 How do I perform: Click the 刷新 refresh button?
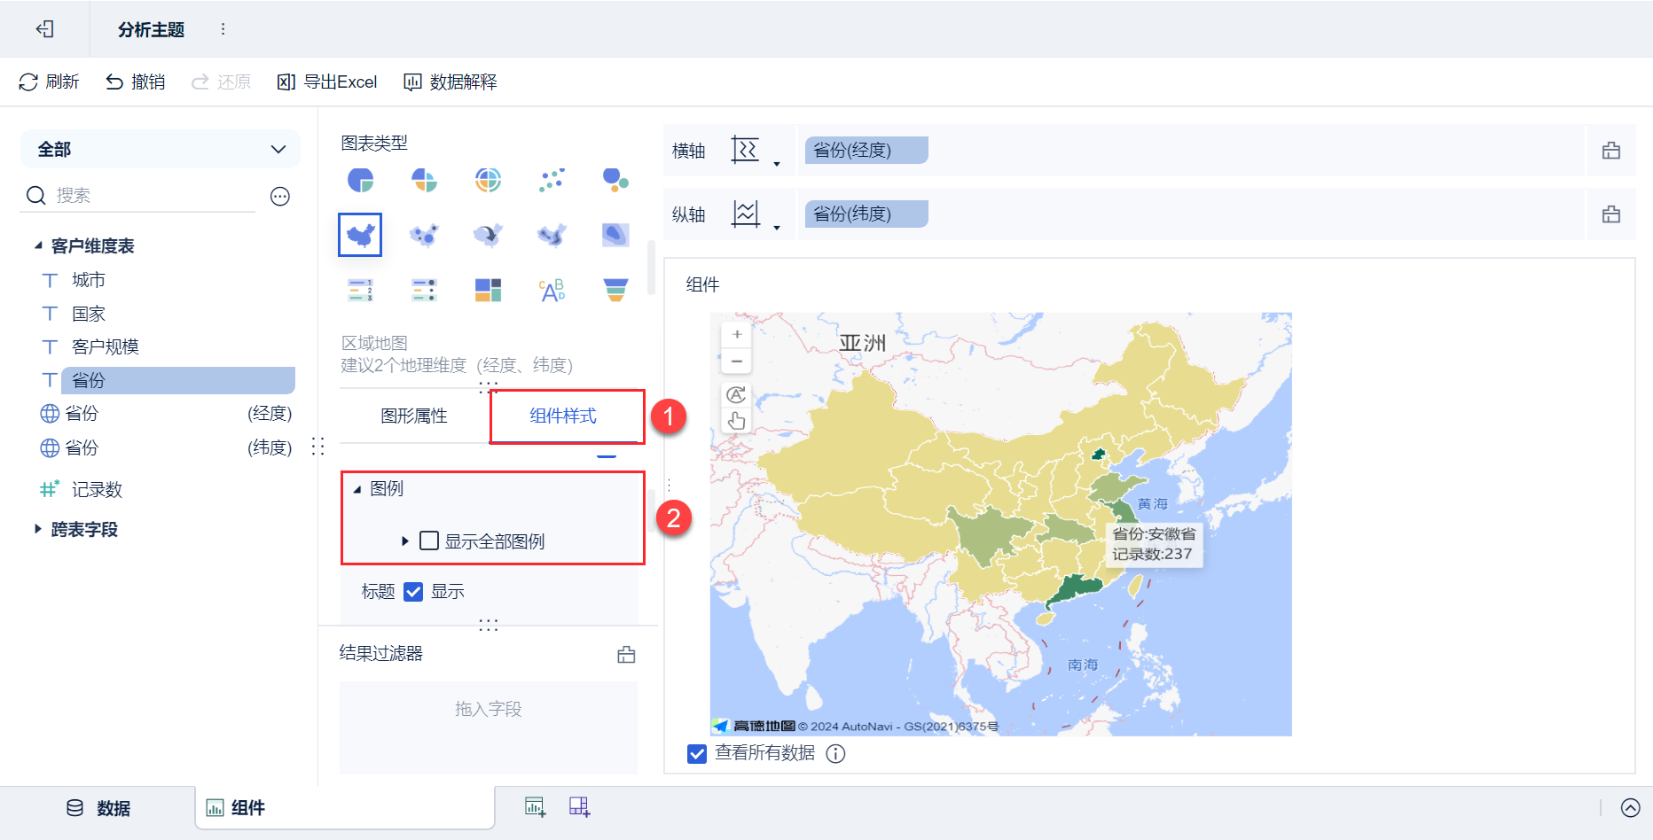49,82
